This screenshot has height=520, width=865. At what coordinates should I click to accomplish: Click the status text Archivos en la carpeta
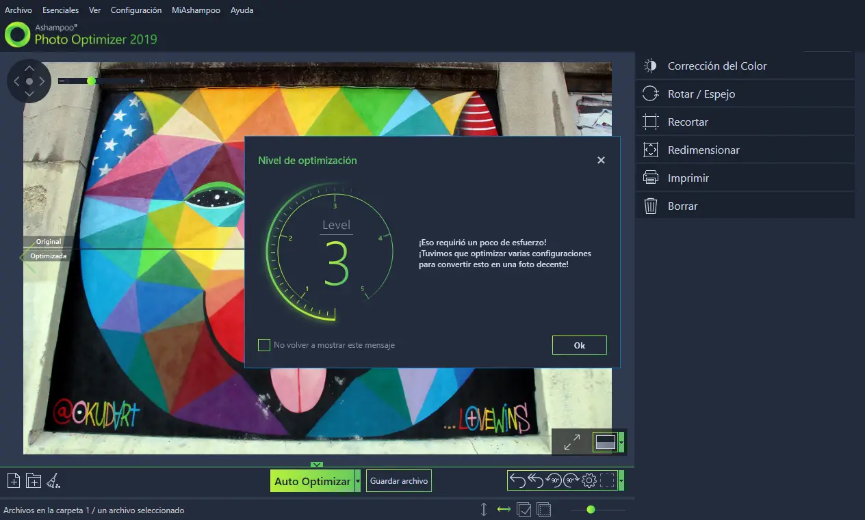[94, 510]
